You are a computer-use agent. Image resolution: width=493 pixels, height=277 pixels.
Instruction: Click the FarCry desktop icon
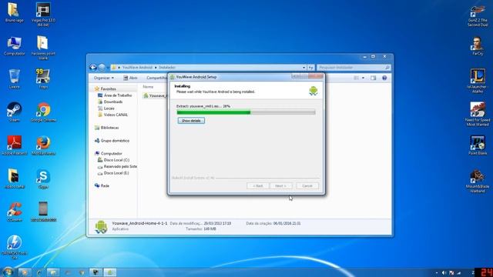click(478, 46)
